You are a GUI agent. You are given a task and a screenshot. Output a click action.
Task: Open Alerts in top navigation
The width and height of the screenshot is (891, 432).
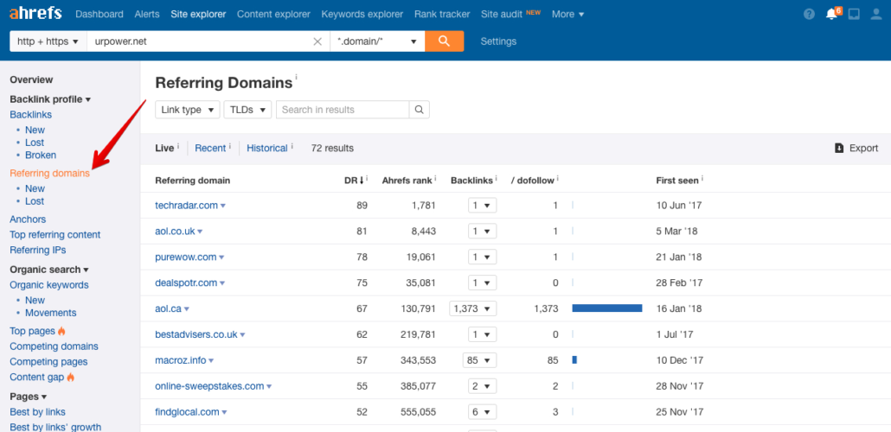tap(147, 14)
